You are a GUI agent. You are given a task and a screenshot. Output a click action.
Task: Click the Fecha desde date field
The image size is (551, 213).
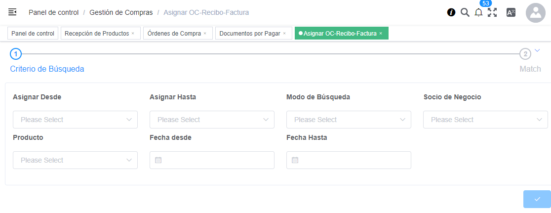tap(212, 160)
